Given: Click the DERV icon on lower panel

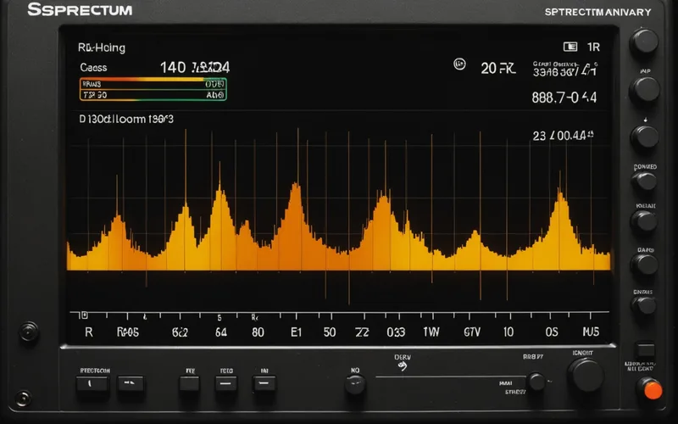Looking at the screenshot, I should click(403, 366).
